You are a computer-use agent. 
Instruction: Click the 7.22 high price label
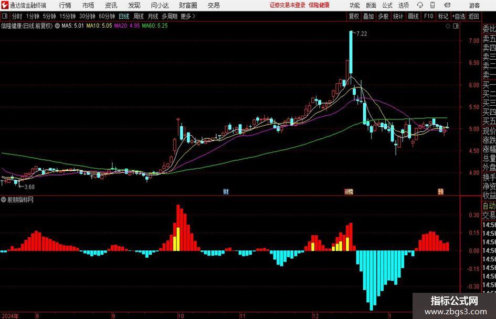pyautogui.click(x=362, y=34)
